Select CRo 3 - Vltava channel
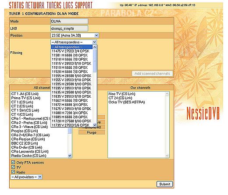 29,127
